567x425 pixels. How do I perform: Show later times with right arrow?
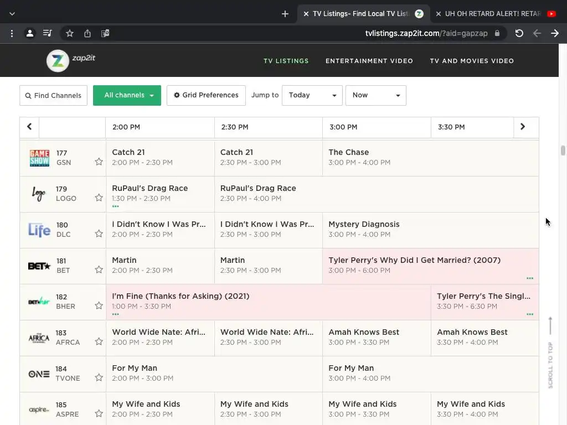[523, 127]
